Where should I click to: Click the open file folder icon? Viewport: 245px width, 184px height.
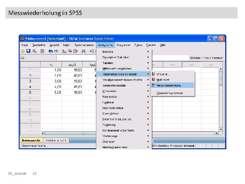point(23,51)
